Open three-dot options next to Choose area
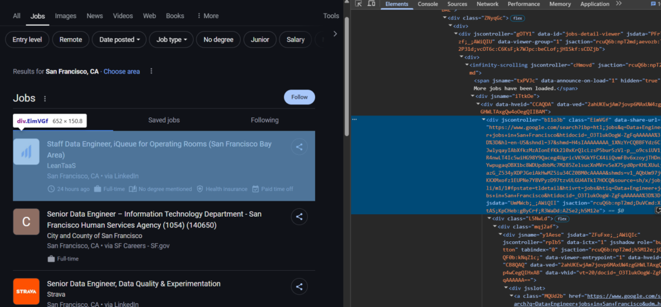661x307 pixels. coord(151,72)
